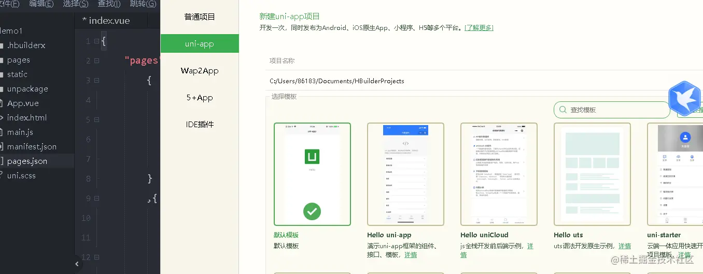
Task: Click the project path field C:/Users/86183/Documents/HBuilderProjects
Action: [484, 81]
